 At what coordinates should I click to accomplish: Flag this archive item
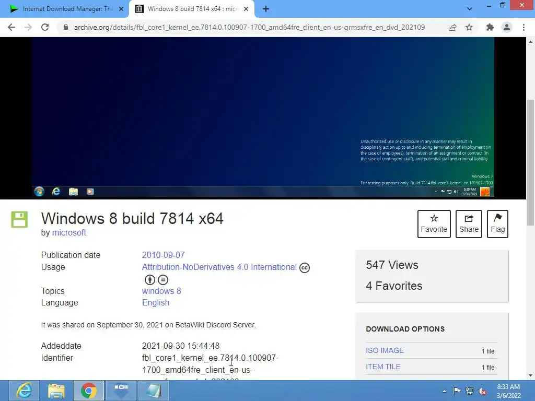497,224
